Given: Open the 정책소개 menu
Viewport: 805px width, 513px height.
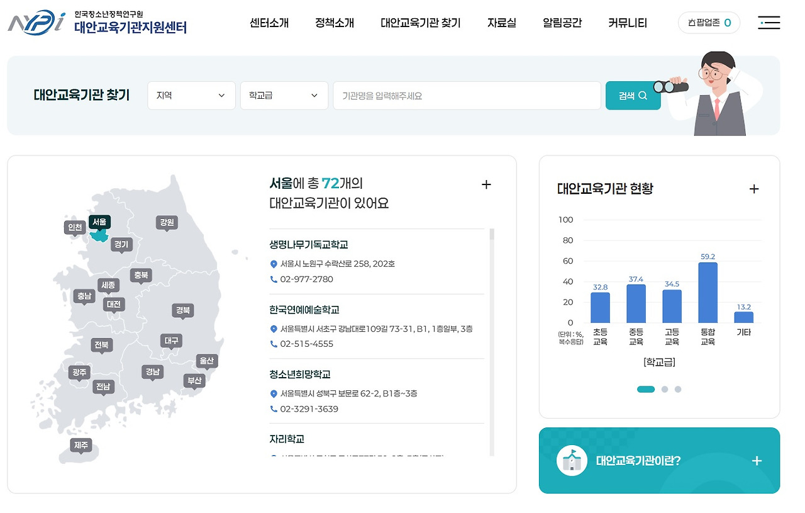Looking at the screenshot, I should tap(335, 23).
